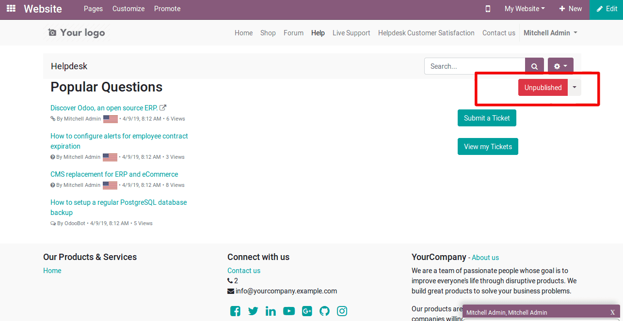Go to the Shop nav item
This screenshot has height=321, width=623.
tap(268, 33)
